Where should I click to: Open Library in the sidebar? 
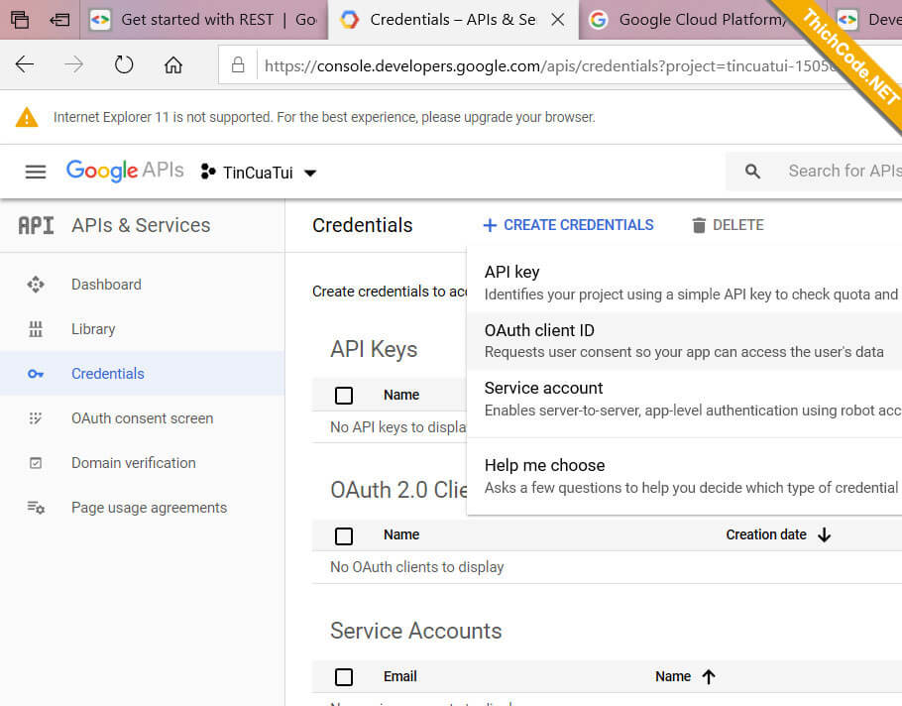[x=142, y=329]
